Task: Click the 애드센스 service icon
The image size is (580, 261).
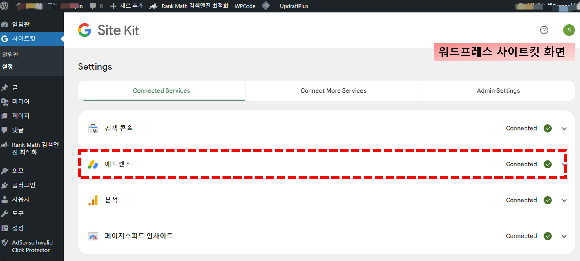Action: coord(93,164)
